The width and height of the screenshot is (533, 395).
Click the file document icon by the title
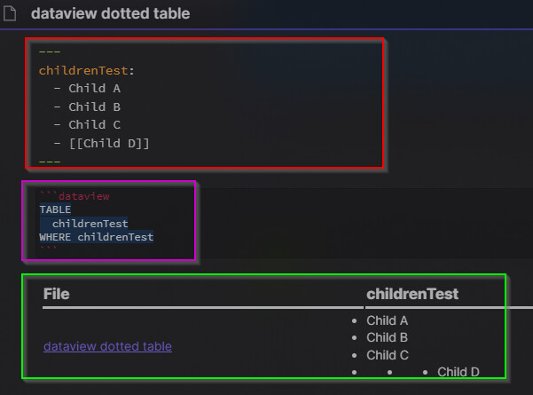10,13
